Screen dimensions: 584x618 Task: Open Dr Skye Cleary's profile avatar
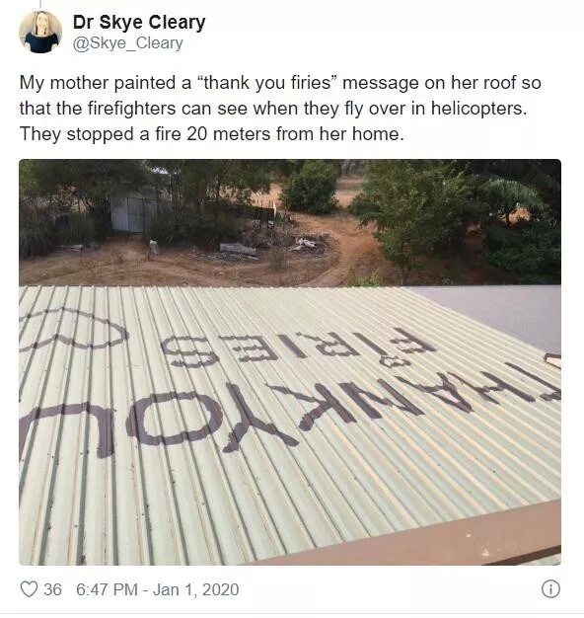40,32
